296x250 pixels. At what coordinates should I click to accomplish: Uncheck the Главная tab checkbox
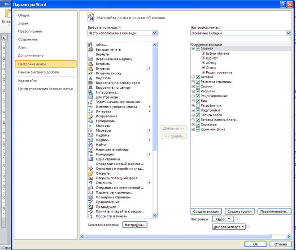tap(198, 48)
